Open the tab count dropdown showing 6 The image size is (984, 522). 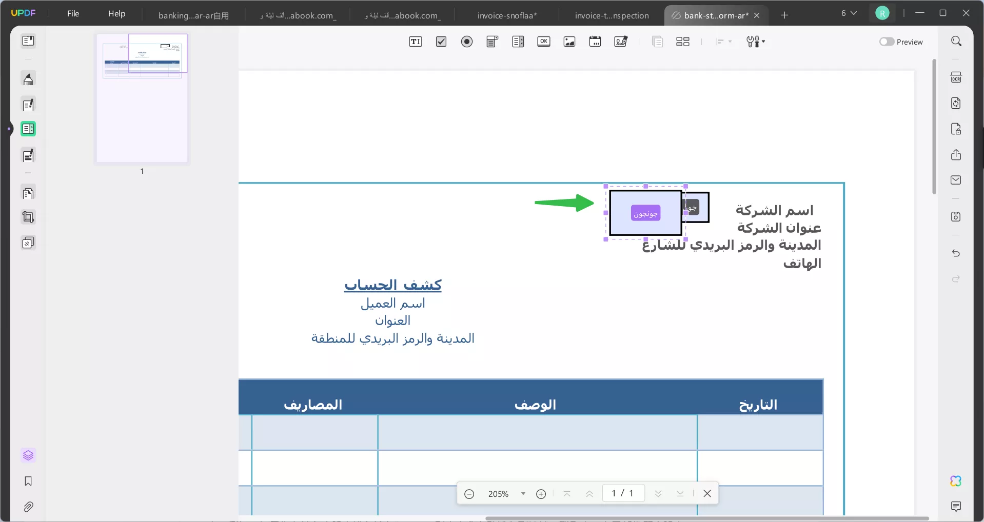(849, 13)
